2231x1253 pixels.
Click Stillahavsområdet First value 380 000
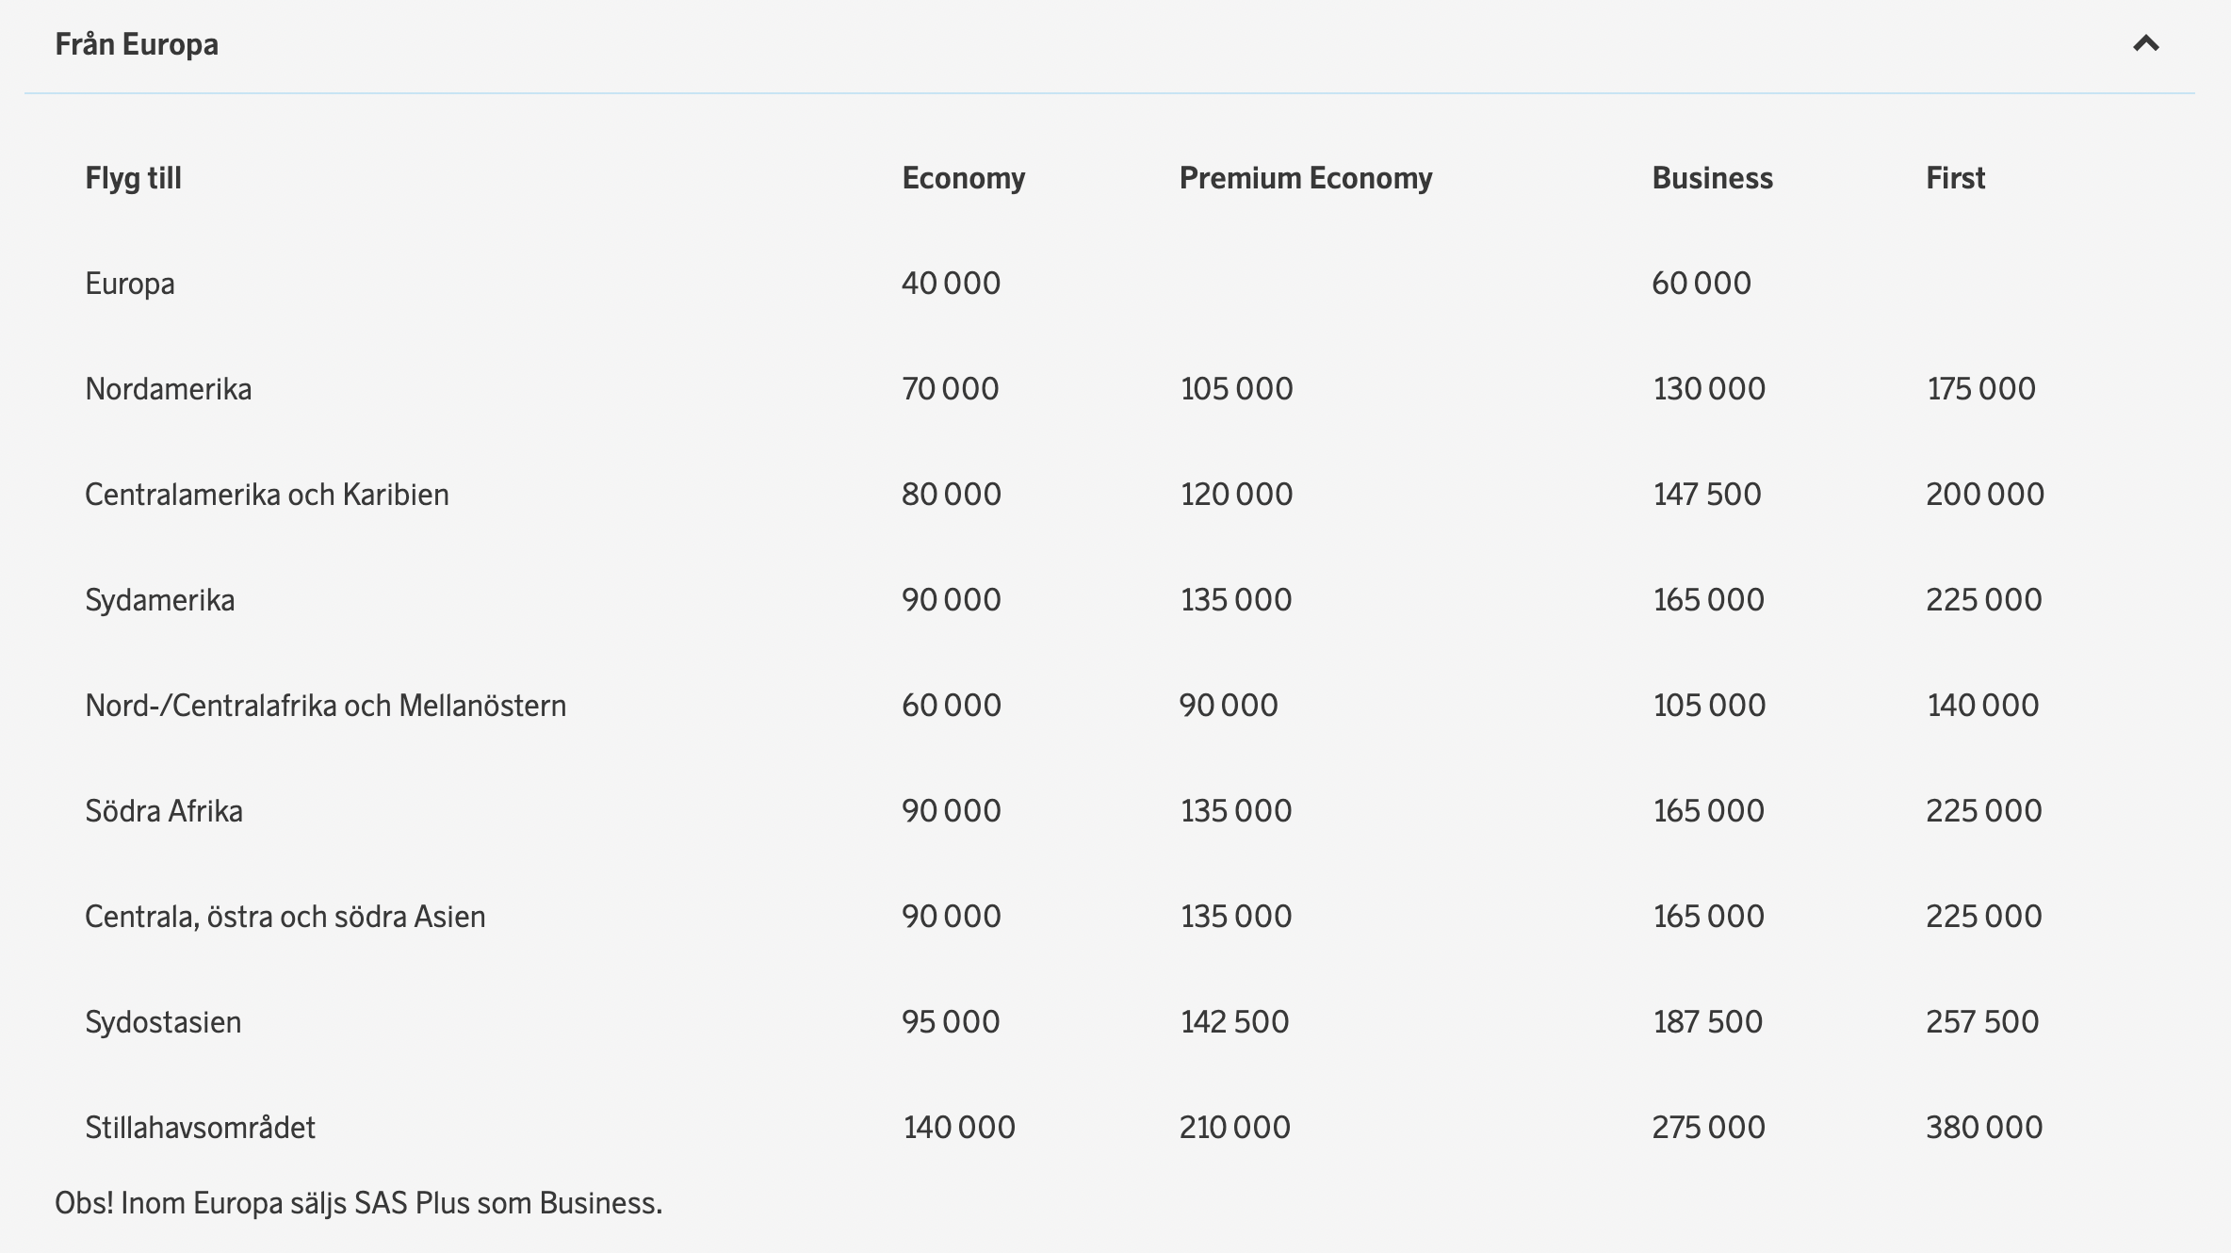point(1983,1128)
